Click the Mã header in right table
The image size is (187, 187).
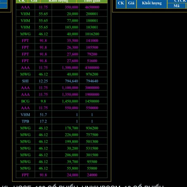point(176,6)
